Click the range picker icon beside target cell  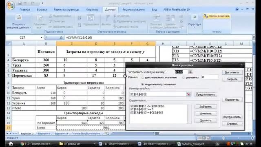click(190, 72)
